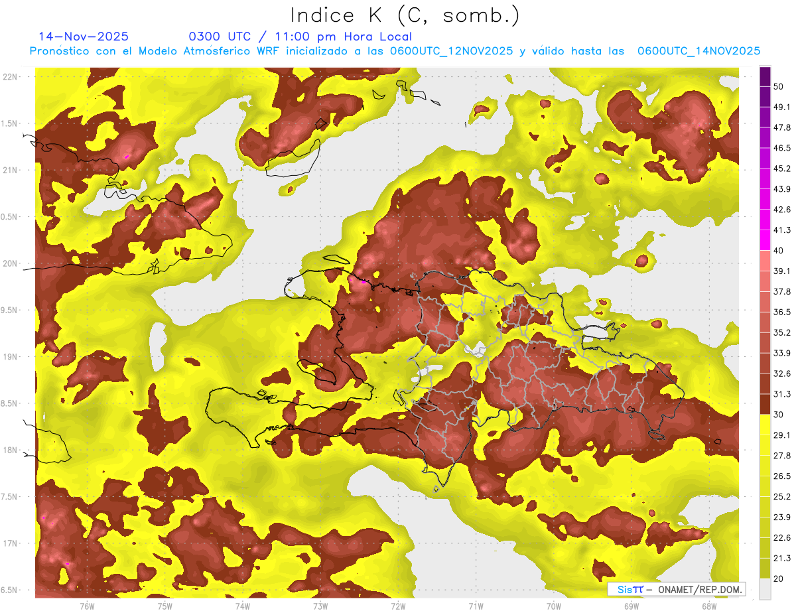The width and height of the screenshot is (796, 615).
Task: Pick the dark brown swatch just above 30
Action: tap(765, 403)
